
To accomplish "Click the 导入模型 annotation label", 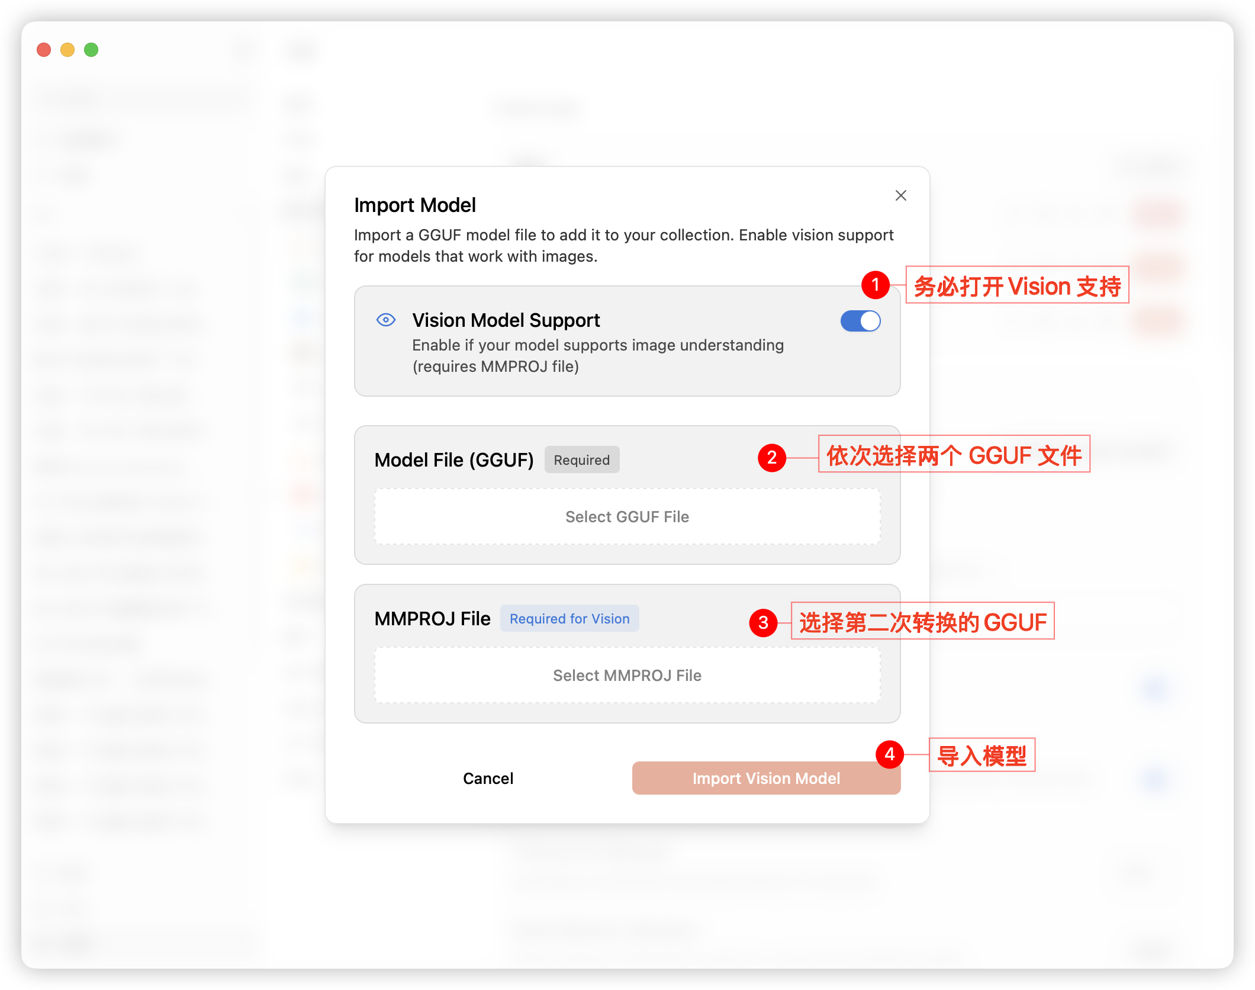I will [982, 755].
